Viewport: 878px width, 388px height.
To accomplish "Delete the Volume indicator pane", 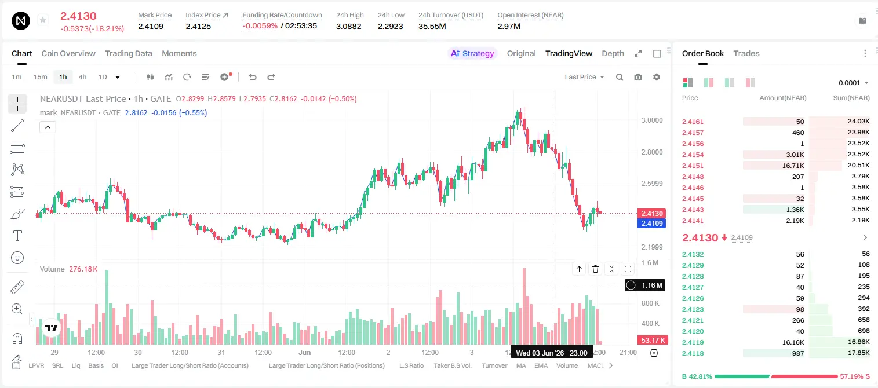I will point(595,269).
